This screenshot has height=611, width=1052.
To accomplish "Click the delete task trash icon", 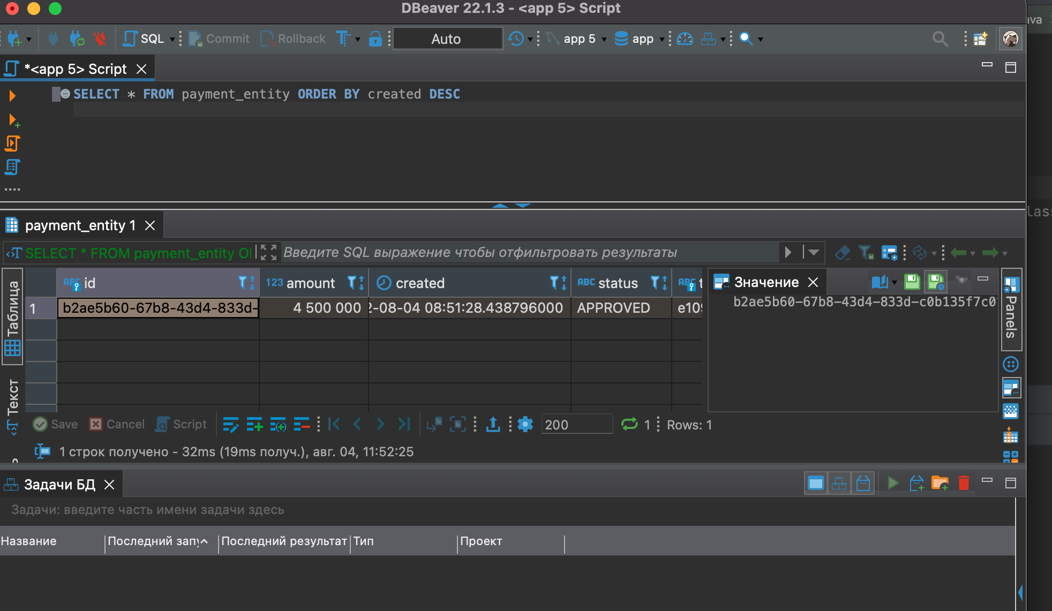I will (964, 483).
